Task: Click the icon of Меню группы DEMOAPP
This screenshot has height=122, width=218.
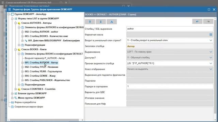Action: [16, 98]
